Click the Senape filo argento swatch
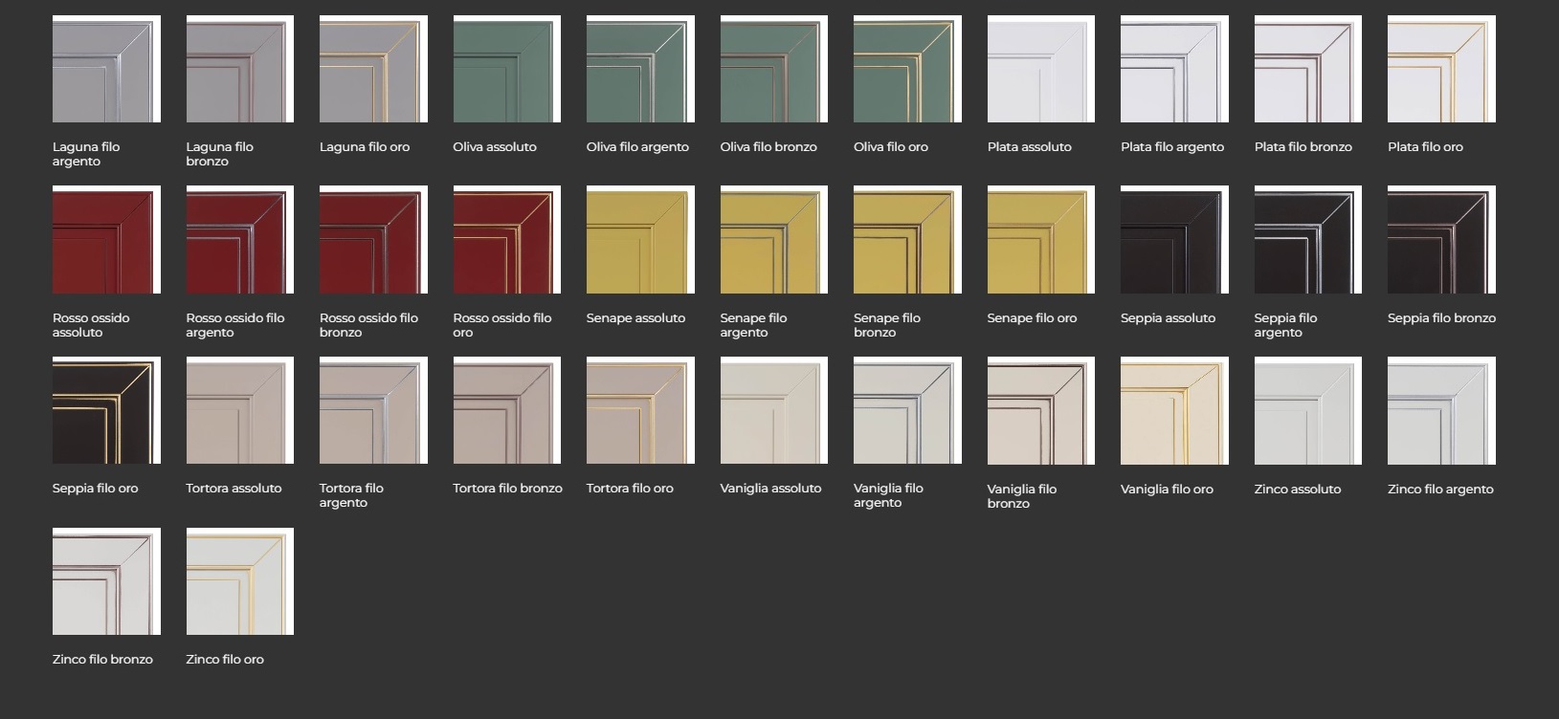This screenshot has height=719, width=1559. [x=774, y=240]
